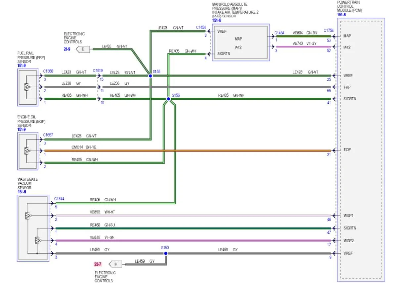Click PCM pin number 17
The height and width of the screenshot is (283, 398).
[x=329, y=244]
